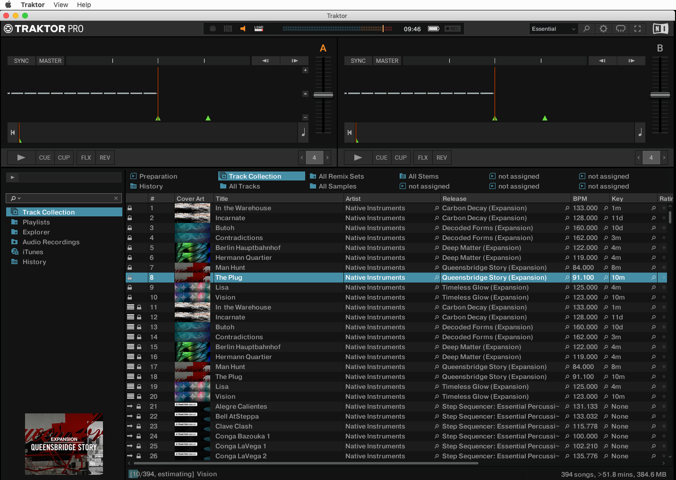Toggle fullscreen mode icon in header

(638, 29)
